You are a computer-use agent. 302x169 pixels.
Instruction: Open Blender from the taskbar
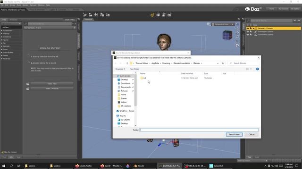[139, 166]
